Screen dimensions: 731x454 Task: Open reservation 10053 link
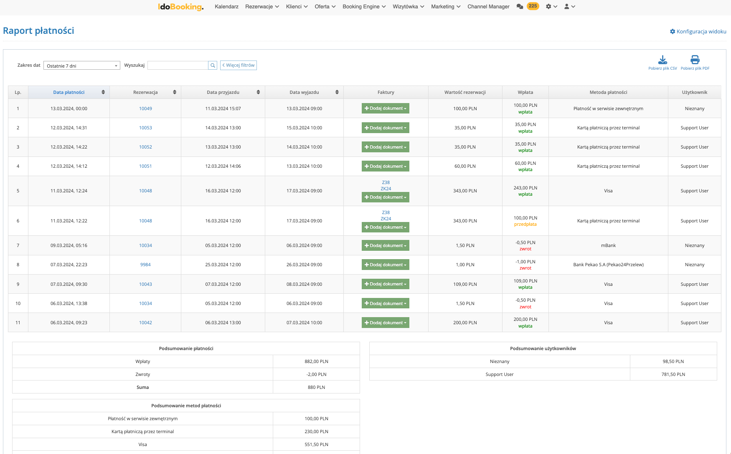pyautogui.click(x=145, y=128)
